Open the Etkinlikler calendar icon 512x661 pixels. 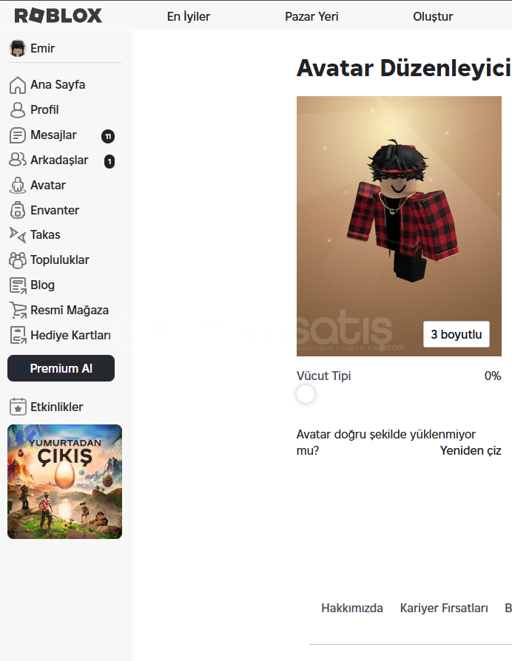(18, 407)
